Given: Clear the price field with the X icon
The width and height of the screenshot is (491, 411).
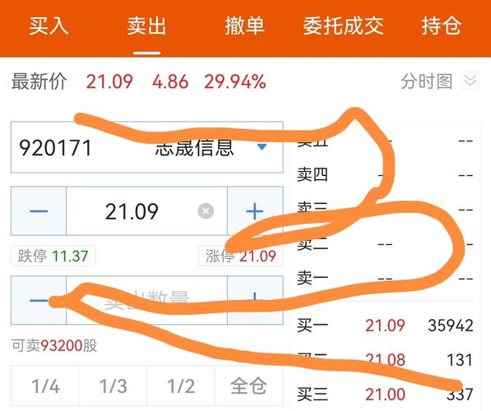Looking at the screenshot, I should [206, 211].
